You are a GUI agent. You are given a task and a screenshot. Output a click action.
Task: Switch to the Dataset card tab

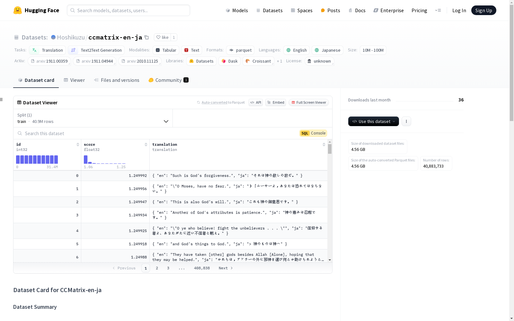tap(36, 80)
